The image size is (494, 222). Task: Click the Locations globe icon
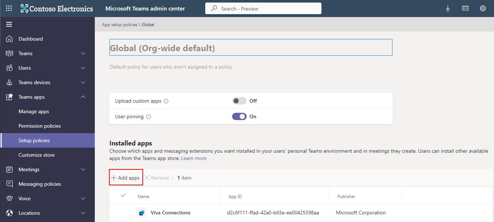9,213
